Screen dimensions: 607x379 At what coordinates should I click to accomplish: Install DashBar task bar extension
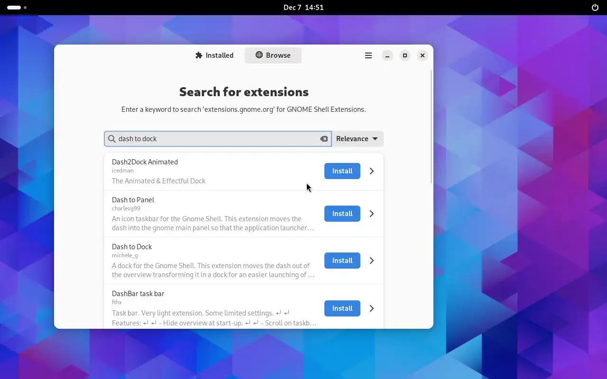pos(342,308)
